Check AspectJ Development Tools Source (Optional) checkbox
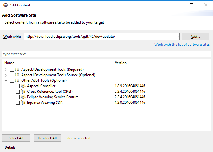Viewport: 213px width, 152px height. coord(12,75)
